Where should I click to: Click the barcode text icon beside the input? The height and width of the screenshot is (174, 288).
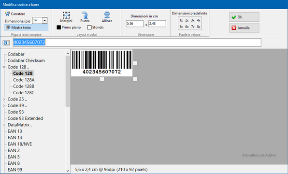tap(6, 43)
